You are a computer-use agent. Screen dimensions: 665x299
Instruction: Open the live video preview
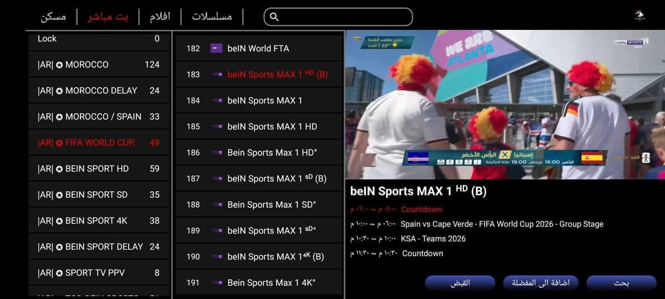505,105
